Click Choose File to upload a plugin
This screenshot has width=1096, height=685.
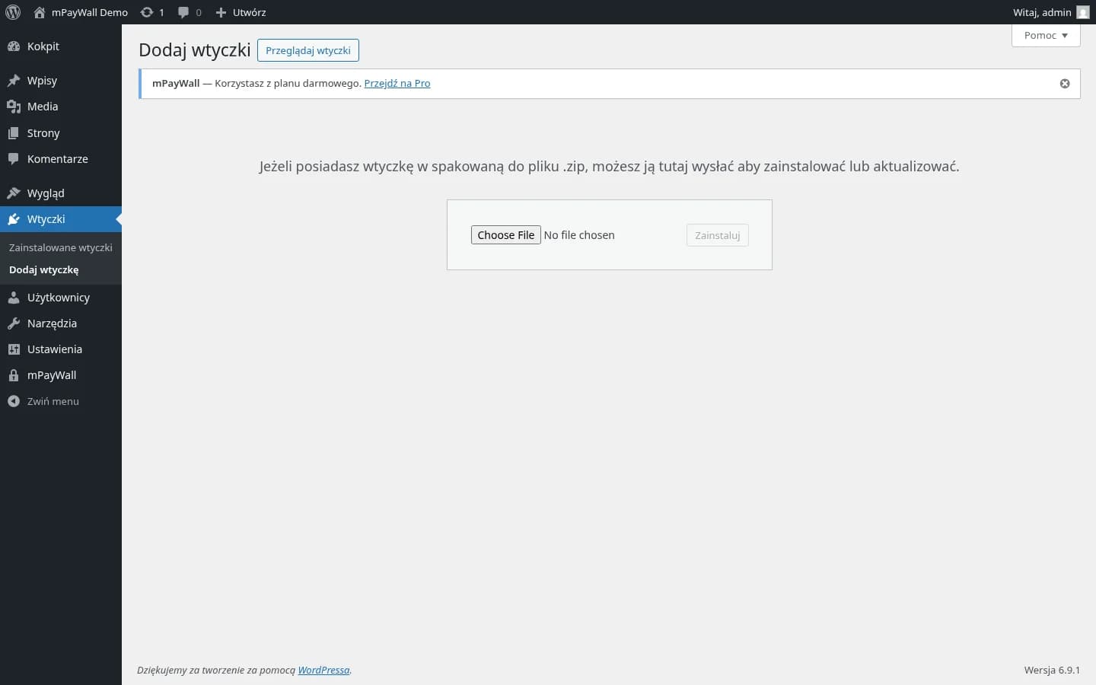[x=505, y=234]
